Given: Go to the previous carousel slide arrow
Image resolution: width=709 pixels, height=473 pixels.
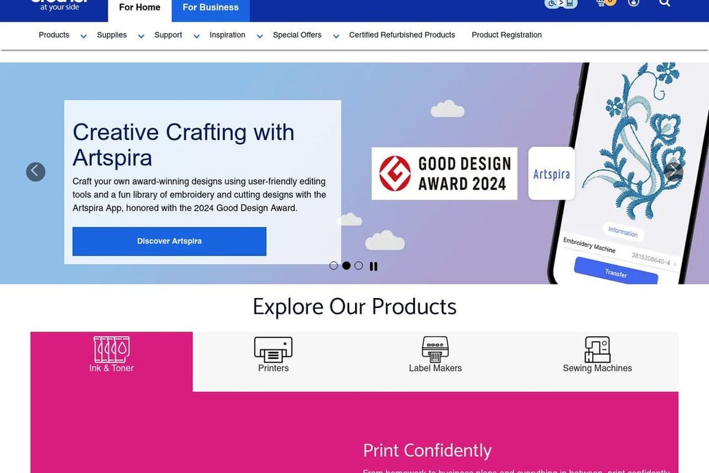Looking at the screenshot, I should click(x=36, y=172).
